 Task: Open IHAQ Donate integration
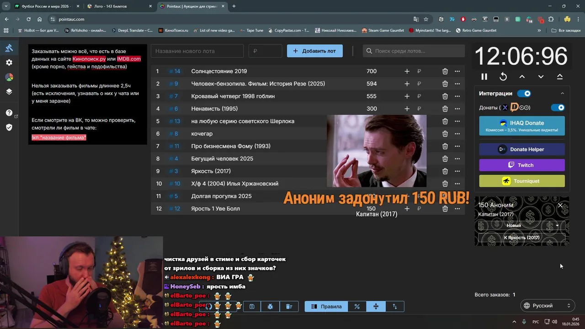tap(522, 126)
